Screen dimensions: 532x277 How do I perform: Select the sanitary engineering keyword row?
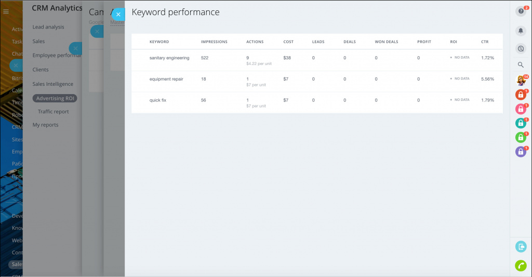point(169,58)
